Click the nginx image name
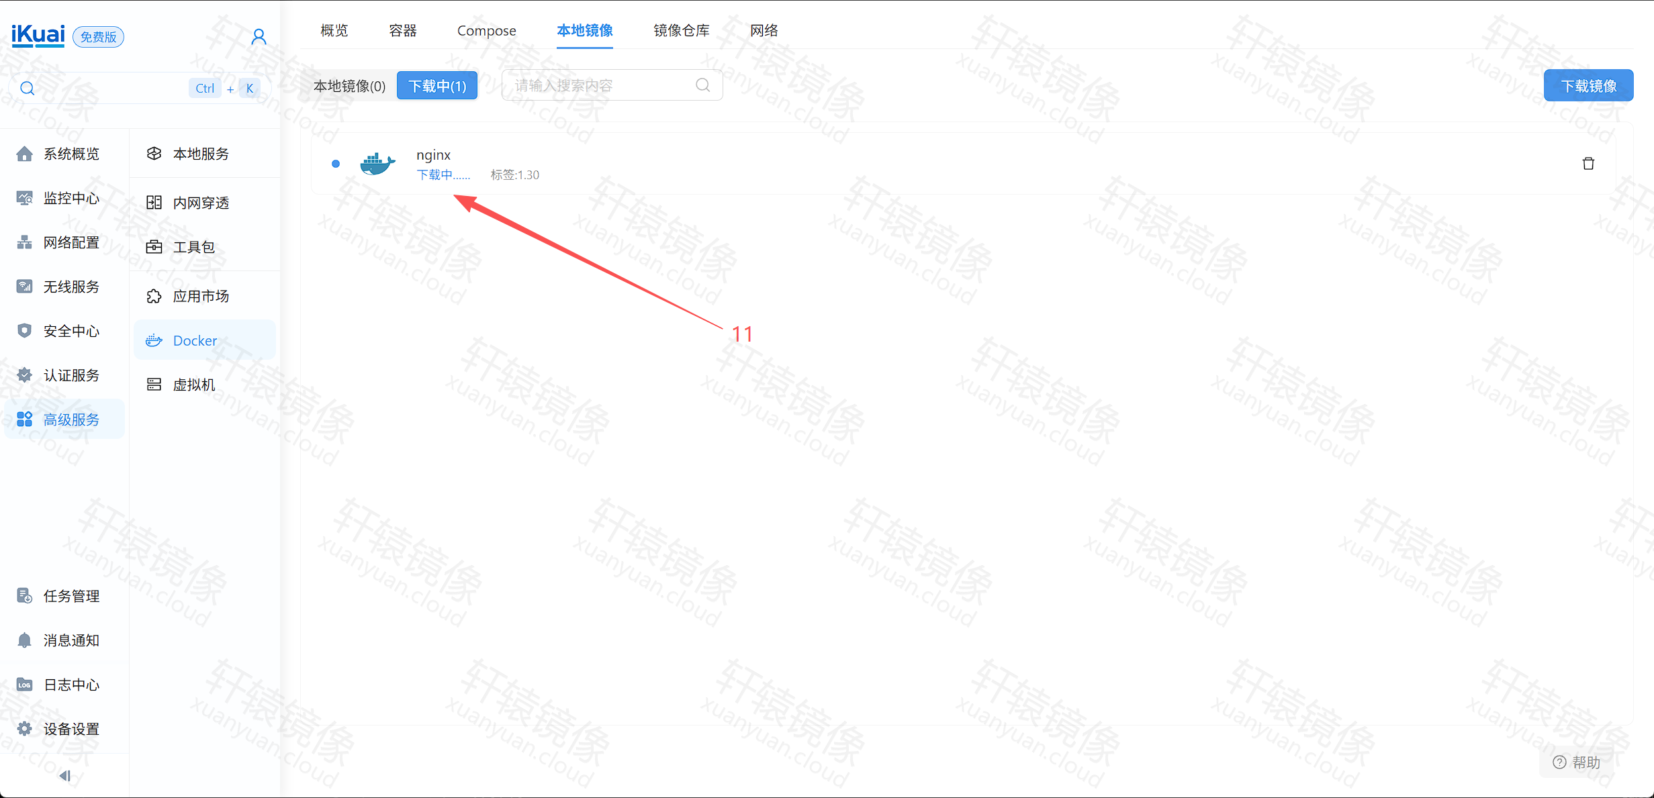This screenshot has height=798, width=1654. (x=433, y=155)
